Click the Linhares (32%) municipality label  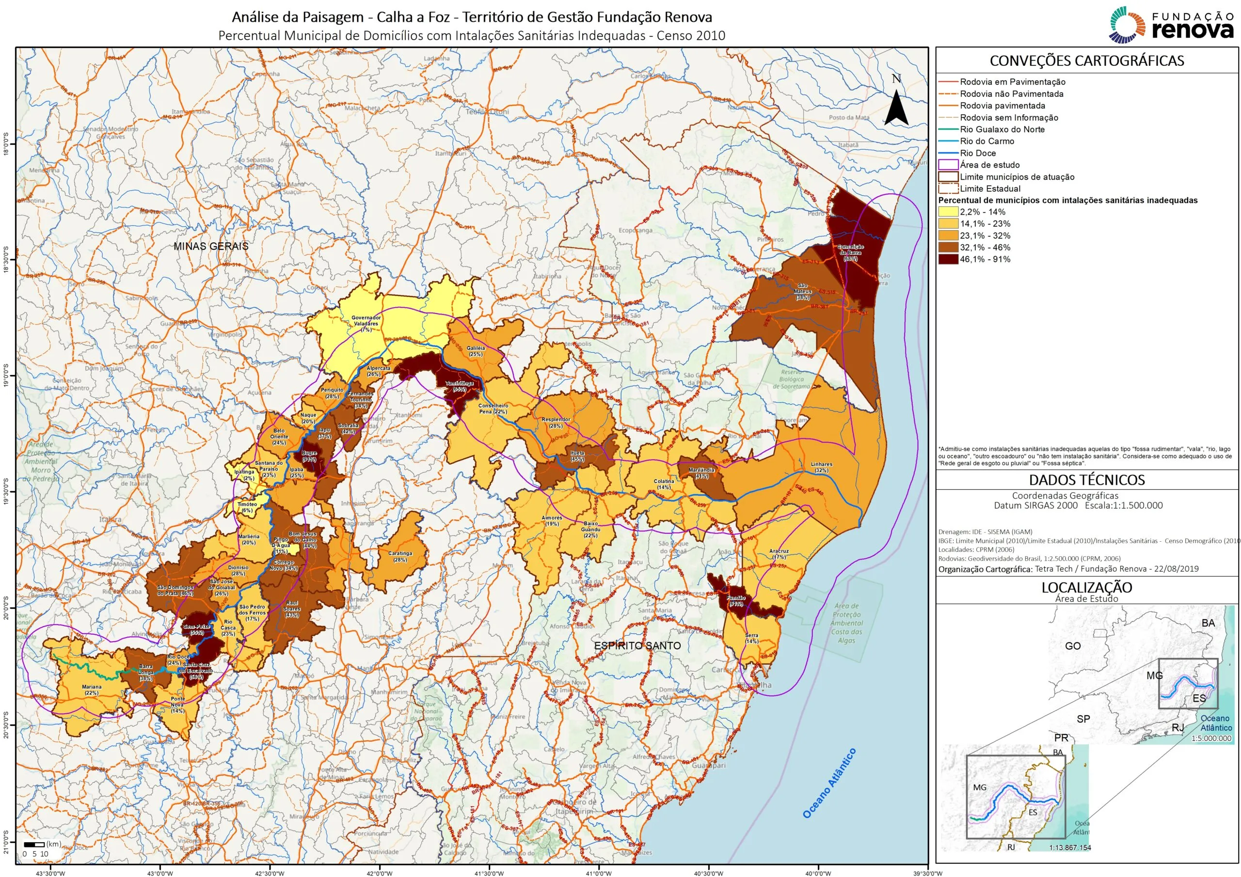pyautogui.click(x=821, y=467)
